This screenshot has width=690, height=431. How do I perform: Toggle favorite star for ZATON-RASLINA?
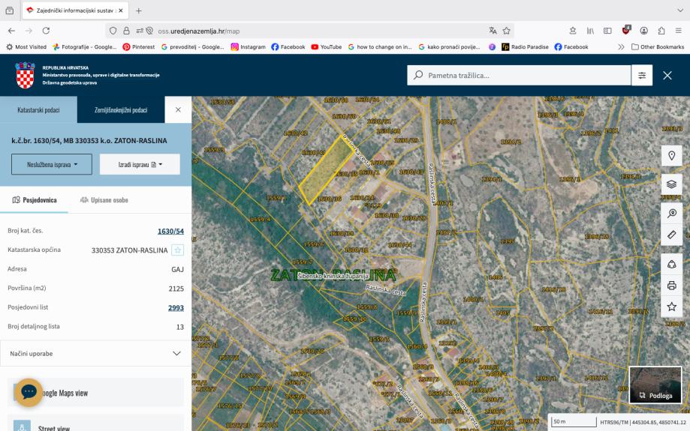coord(177,250)
